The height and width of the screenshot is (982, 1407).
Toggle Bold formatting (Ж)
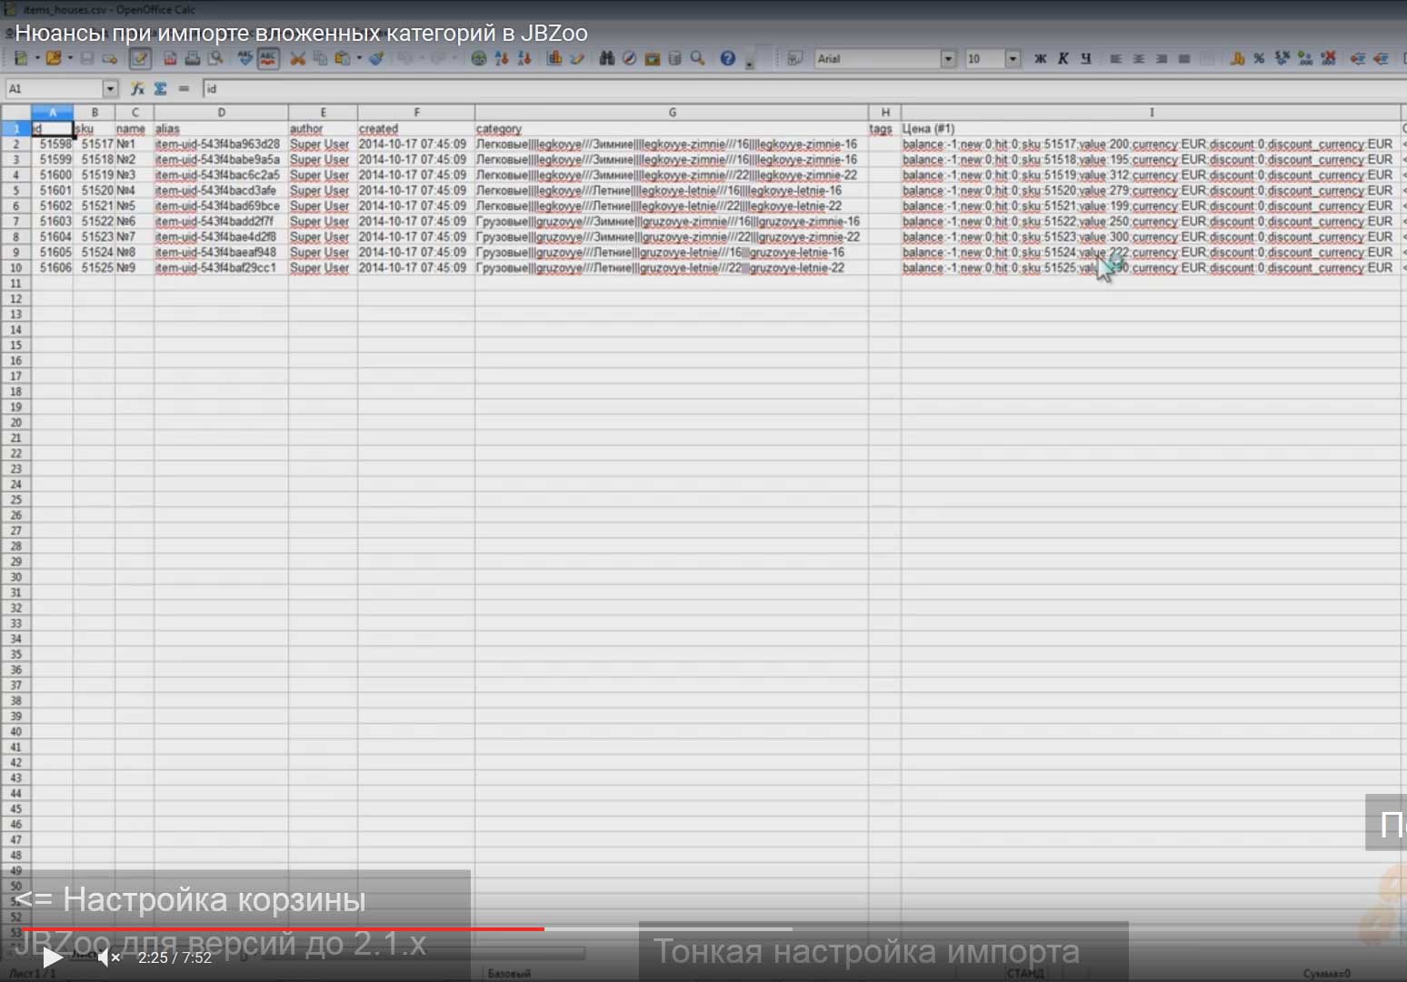[x=1041, y=58]
